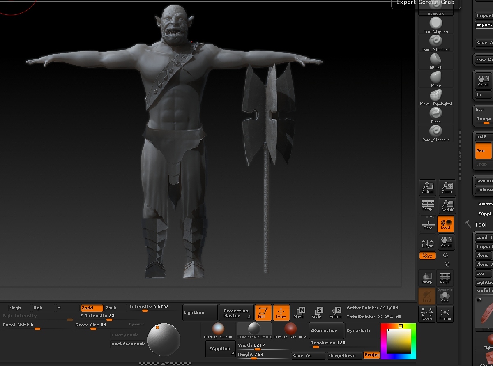
Task: Enable Rgb paint mode
Action: coord(43,308)
